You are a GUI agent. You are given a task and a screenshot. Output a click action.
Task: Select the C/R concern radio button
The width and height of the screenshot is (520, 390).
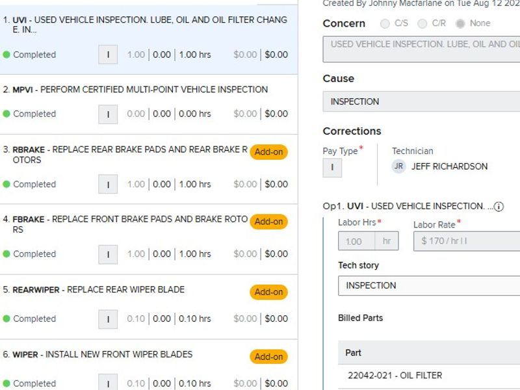tap(422, 23)
